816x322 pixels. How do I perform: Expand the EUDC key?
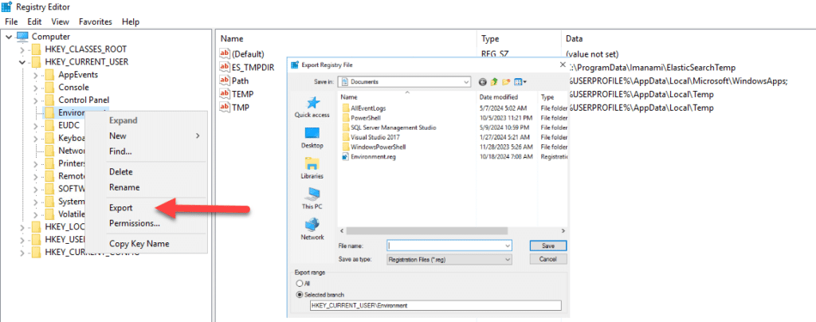[35, 125]
